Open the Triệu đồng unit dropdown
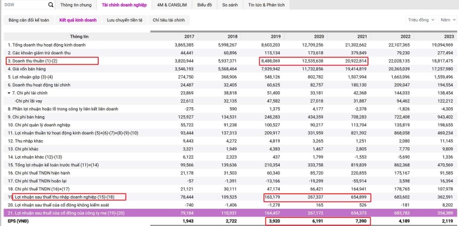Screen dimensions: 459x226 421,20
